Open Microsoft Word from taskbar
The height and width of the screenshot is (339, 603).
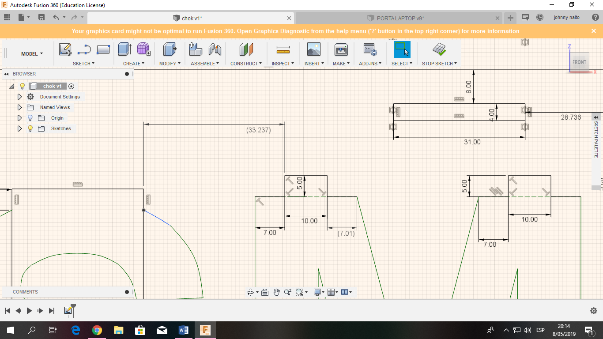184,330
